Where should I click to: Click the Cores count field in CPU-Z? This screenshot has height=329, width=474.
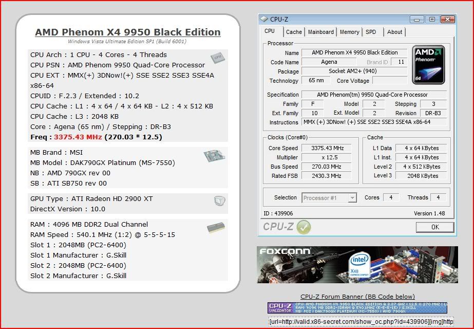(x=391, y=197)
